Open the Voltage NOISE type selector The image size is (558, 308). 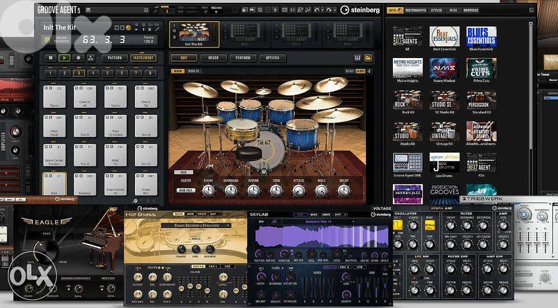[x=430, y=225]
